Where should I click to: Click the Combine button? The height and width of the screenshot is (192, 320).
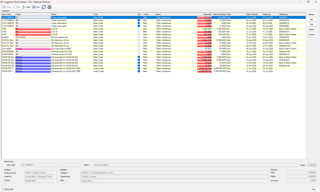point(311,34)
